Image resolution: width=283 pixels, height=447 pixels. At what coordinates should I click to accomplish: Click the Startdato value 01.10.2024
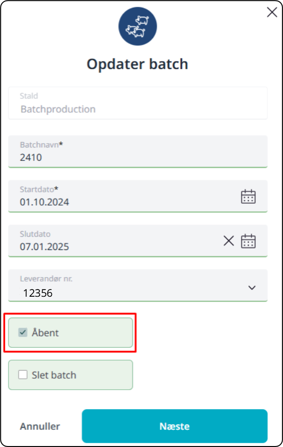[44, 202]
